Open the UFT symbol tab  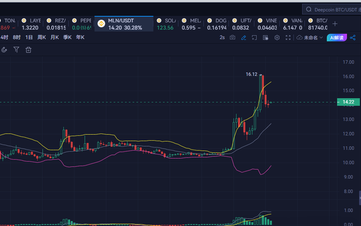click(242, 24)
